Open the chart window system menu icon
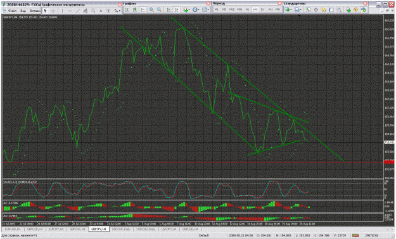This screenshot has height=239, width=396. pos(4,11)
